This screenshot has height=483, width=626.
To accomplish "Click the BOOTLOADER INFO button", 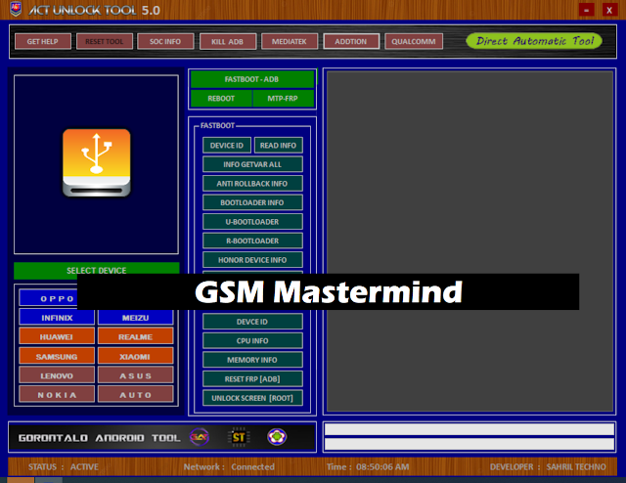I will [252, 202].
